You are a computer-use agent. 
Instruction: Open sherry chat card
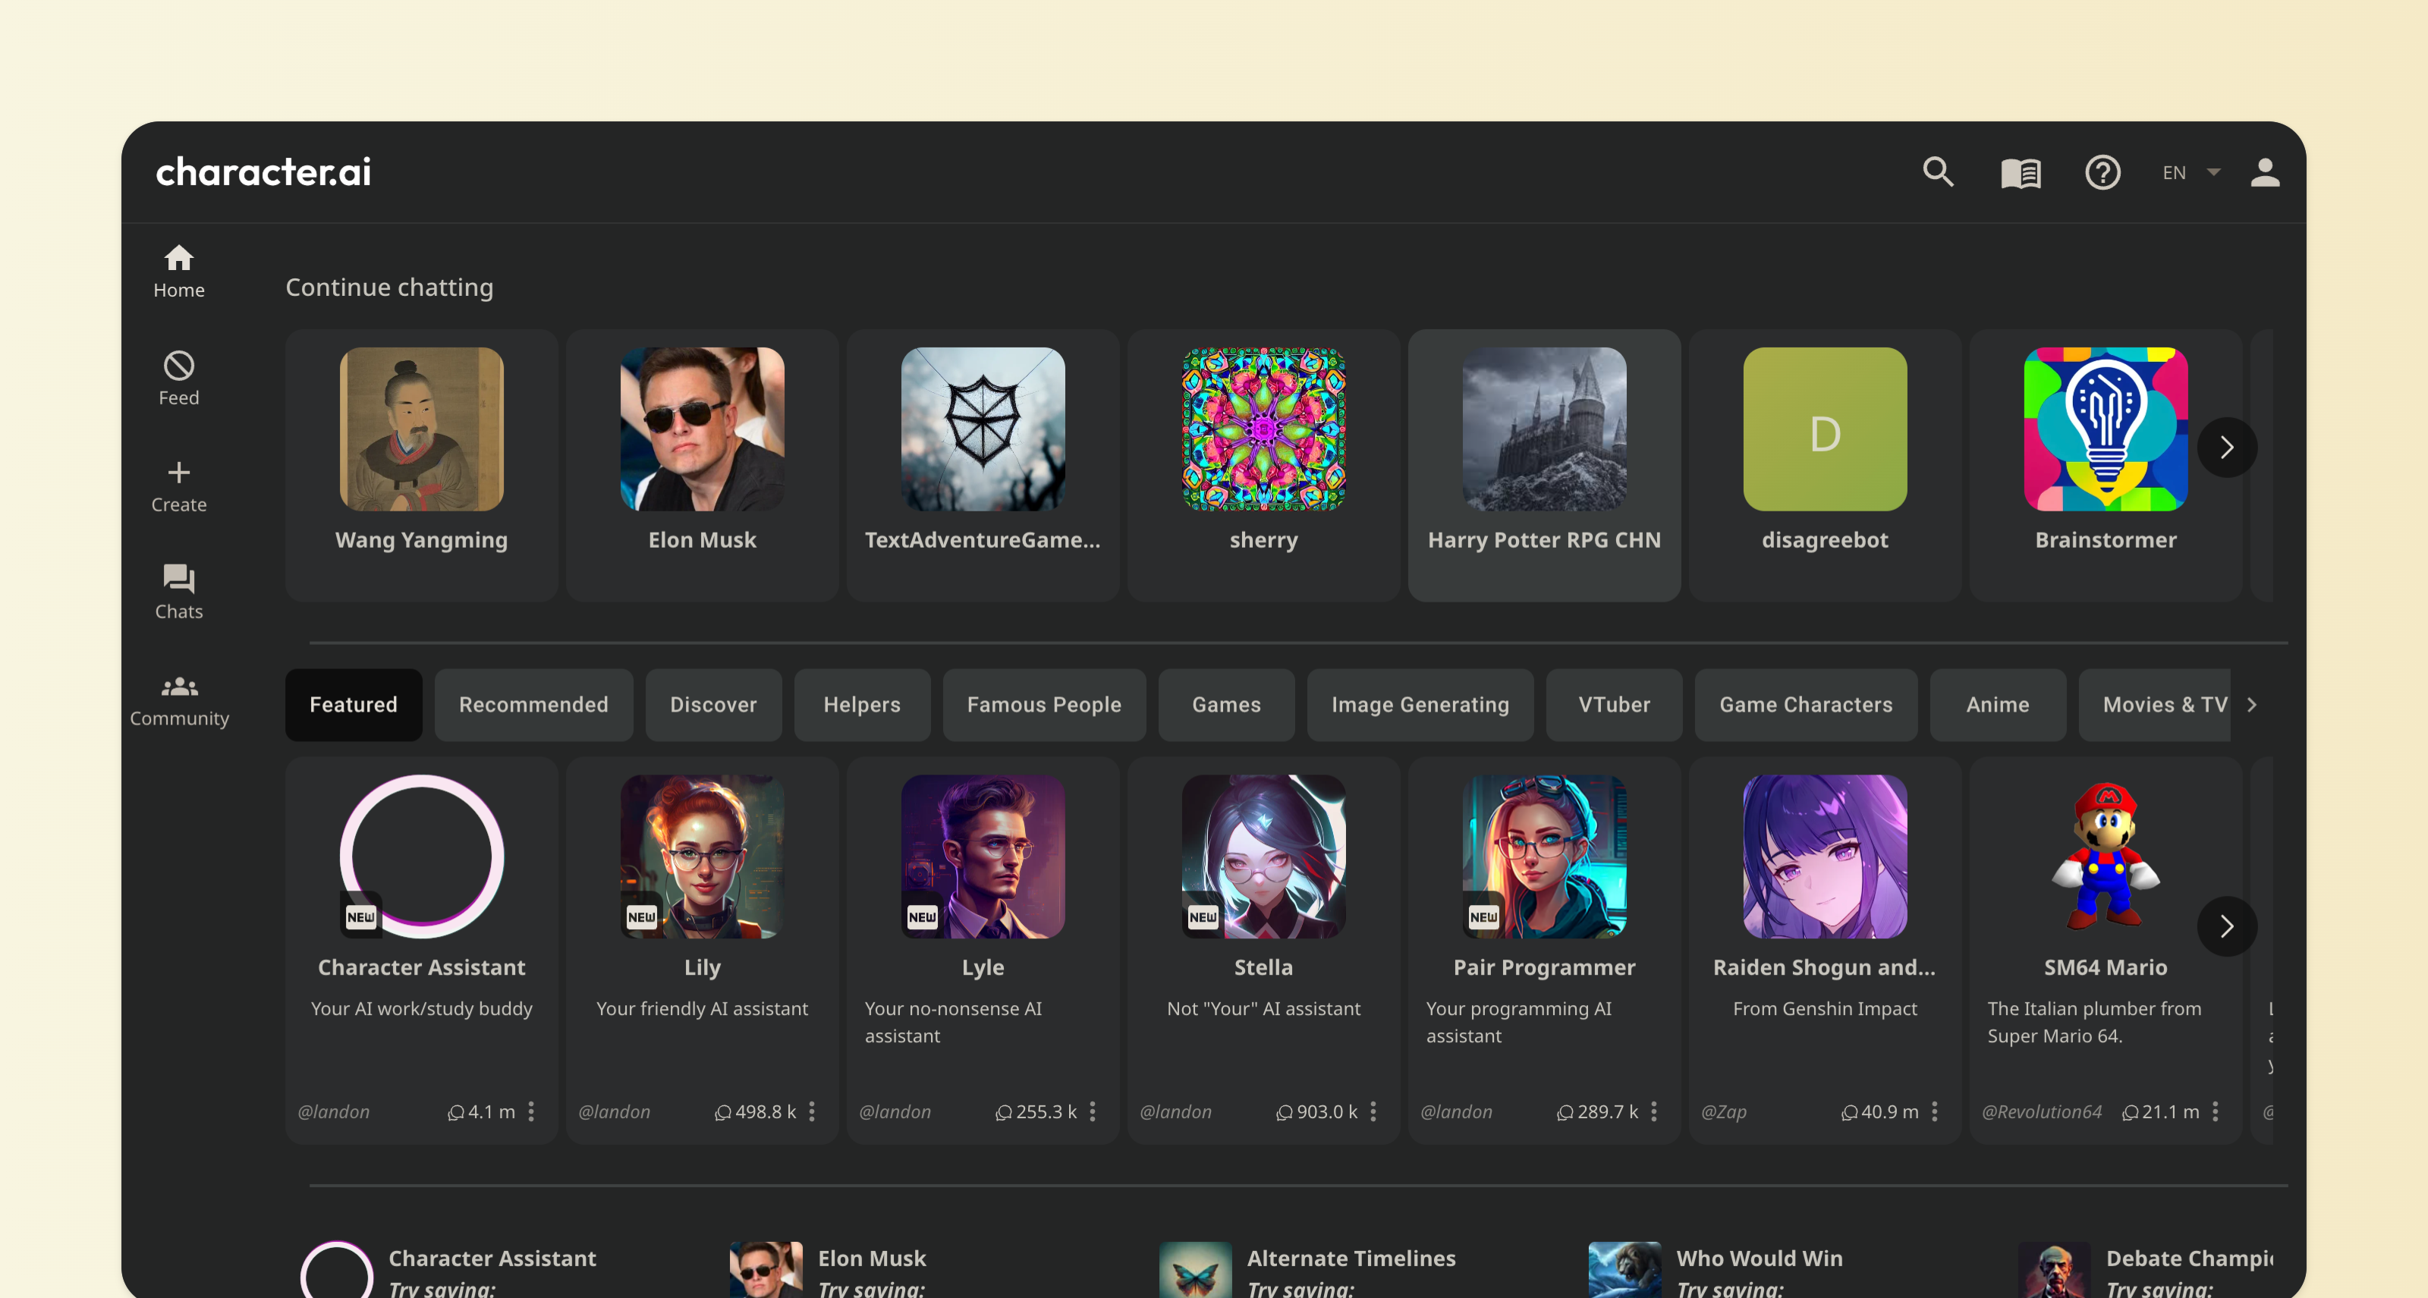pos(1264,465)
